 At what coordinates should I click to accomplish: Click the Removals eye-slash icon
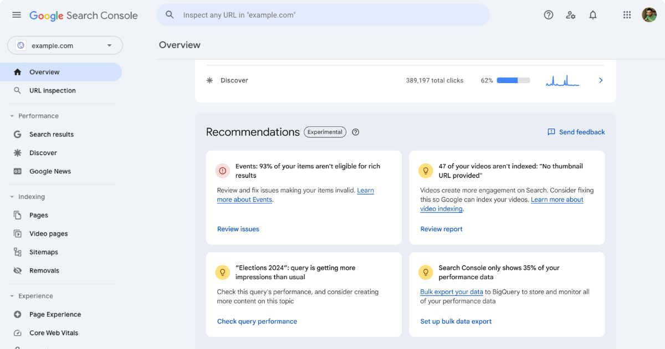[x=18, y=270]
